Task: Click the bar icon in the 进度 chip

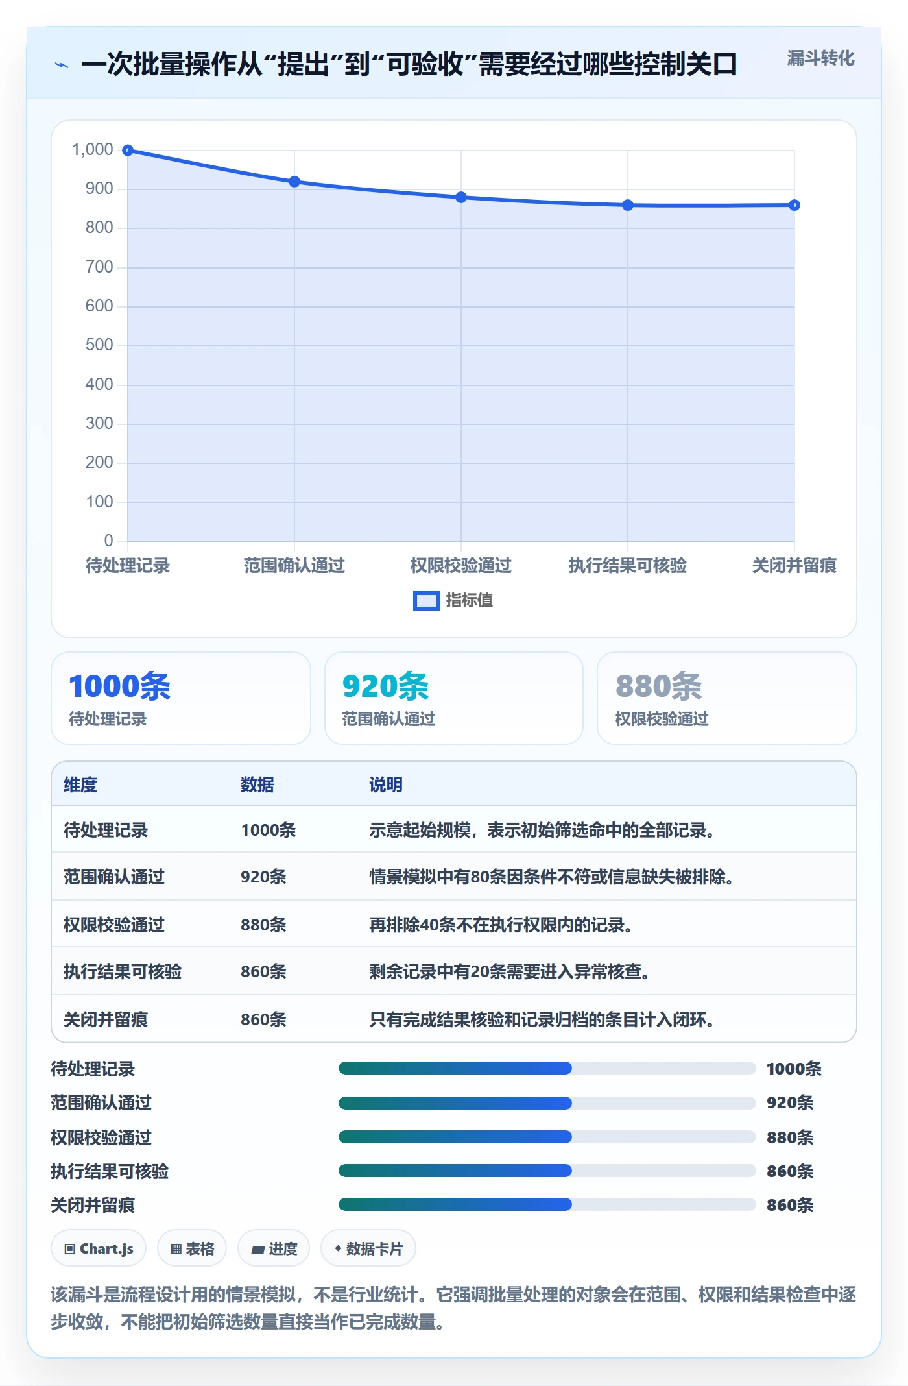Action: (257, 1249)
